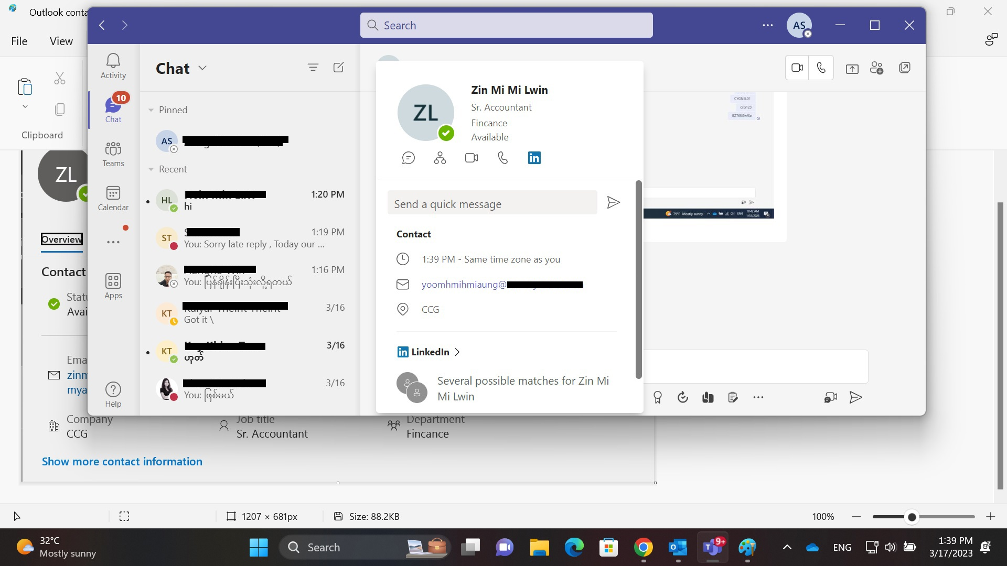The image size is (1007, 566).
Task: Click Show more contact information link
Action: (122, 461)
